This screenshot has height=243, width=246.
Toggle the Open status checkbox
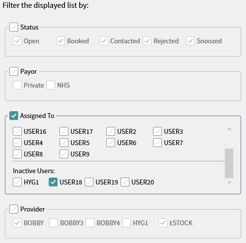(x=17, y=41)
